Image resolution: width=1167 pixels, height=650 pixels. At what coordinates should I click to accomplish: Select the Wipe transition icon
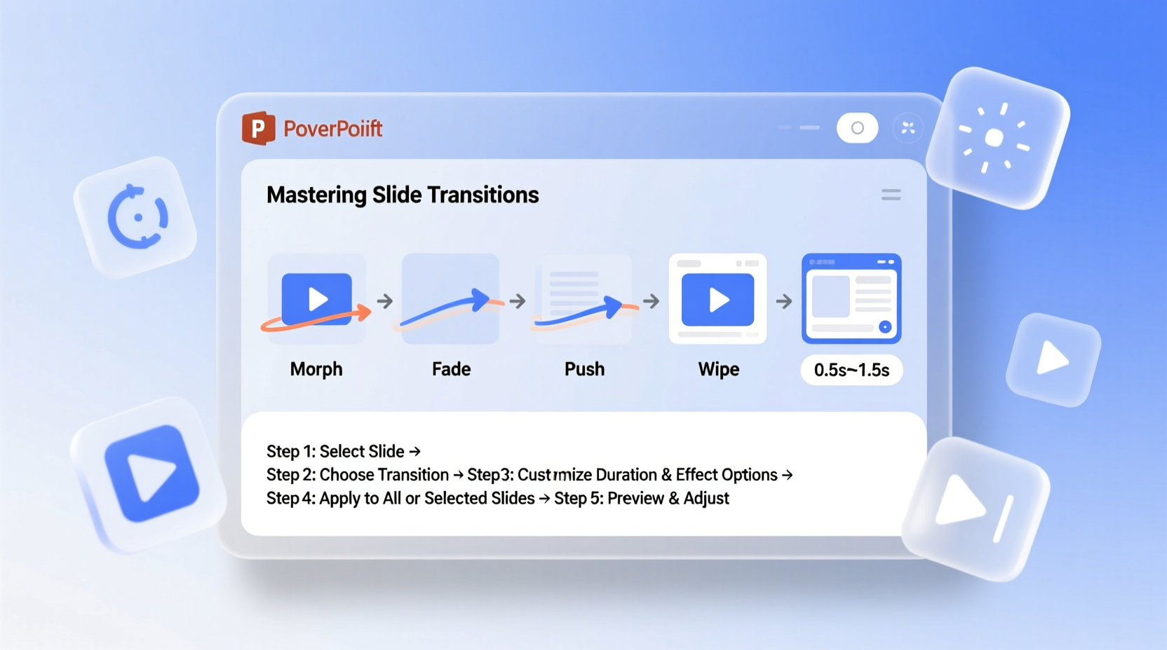(717, 299)
